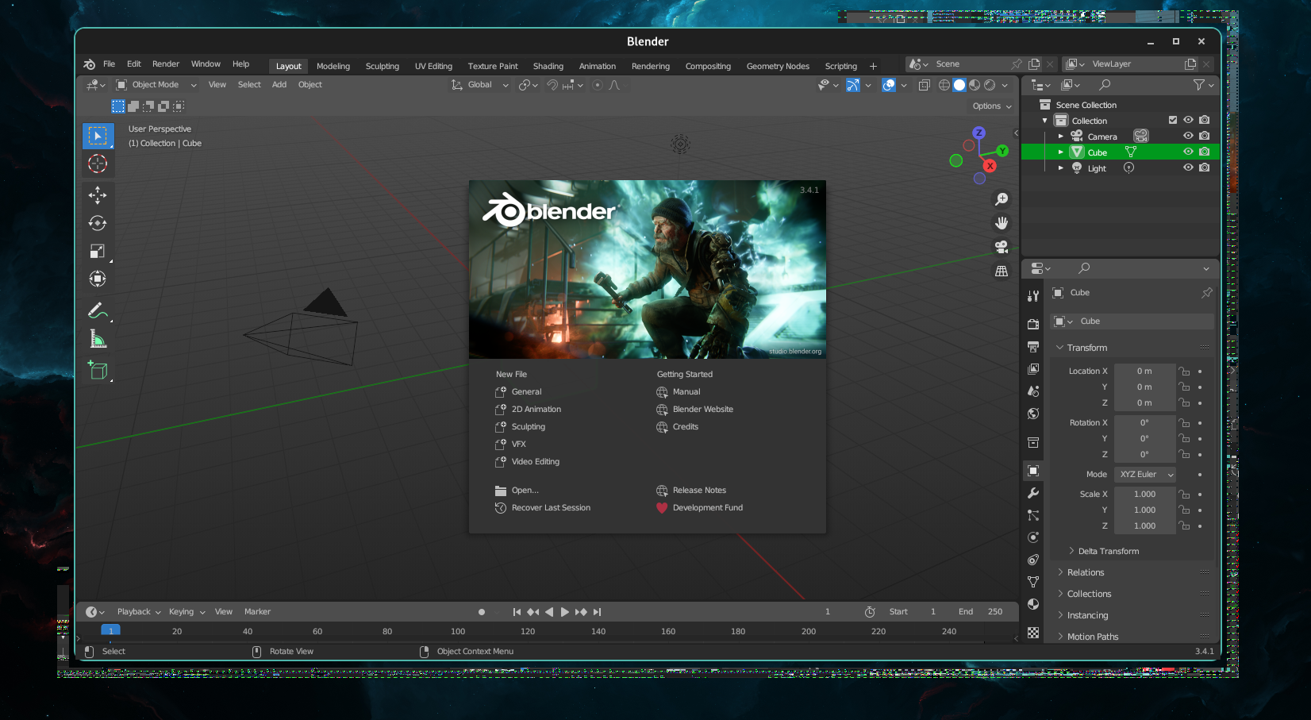Select the Rotate tool

pos(98,223)
